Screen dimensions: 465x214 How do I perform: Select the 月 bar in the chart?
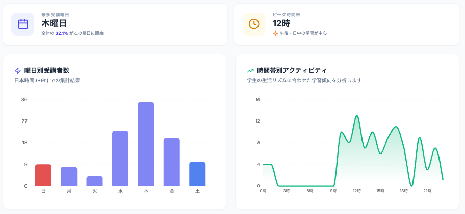pos(69,176)
